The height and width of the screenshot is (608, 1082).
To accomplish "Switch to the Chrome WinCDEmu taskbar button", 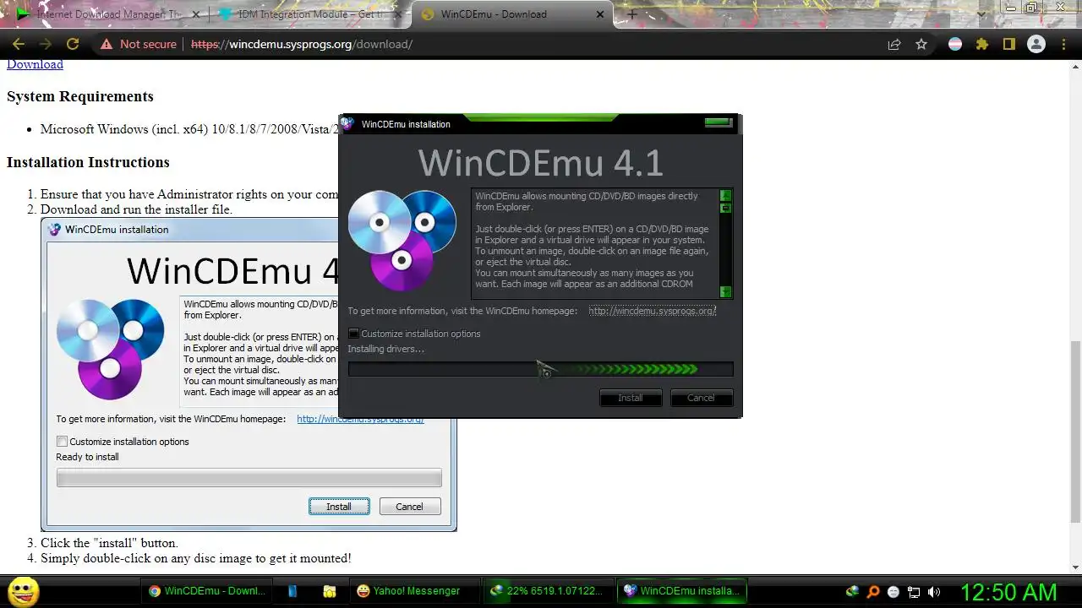I will click(209, 591).
